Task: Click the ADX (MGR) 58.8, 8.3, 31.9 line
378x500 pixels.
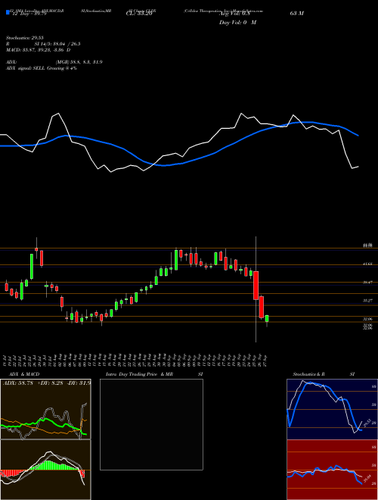Action: coord(54,62)
